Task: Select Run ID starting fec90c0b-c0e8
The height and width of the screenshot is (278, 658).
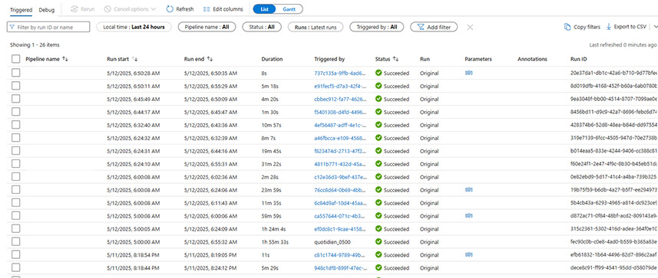Action: 614,242
